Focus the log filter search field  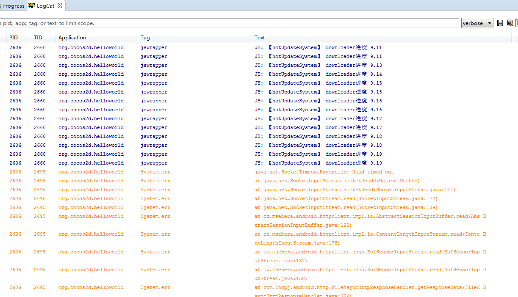point(229,23)
